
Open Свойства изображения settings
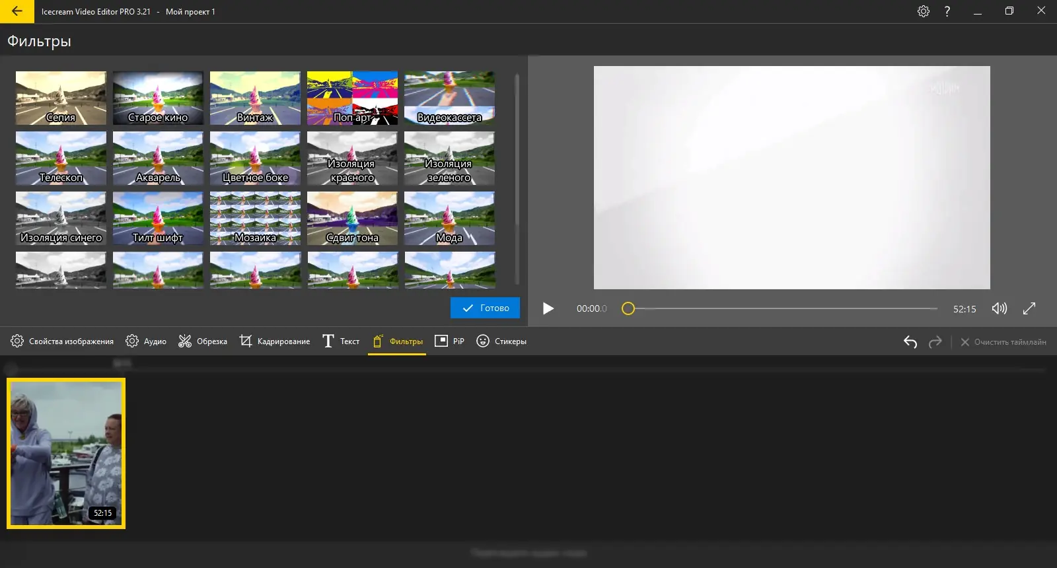click(x=62, y=341)
